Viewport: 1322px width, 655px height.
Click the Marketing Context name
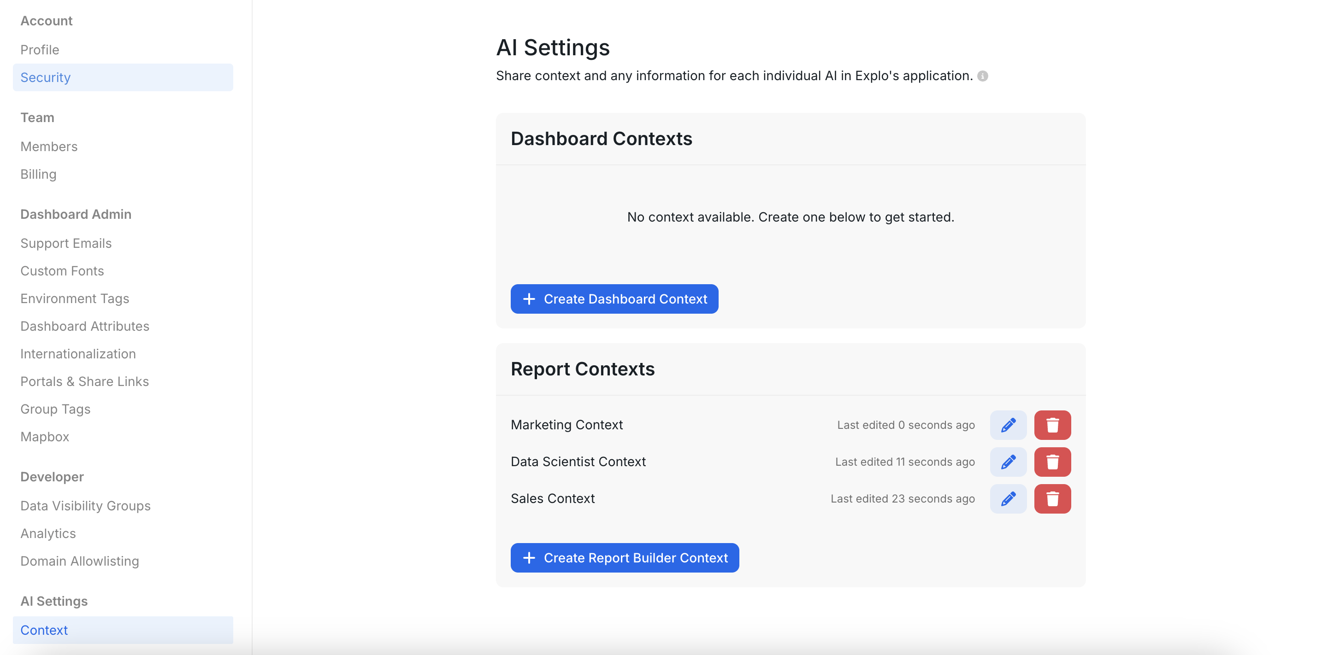click(567, 425)
